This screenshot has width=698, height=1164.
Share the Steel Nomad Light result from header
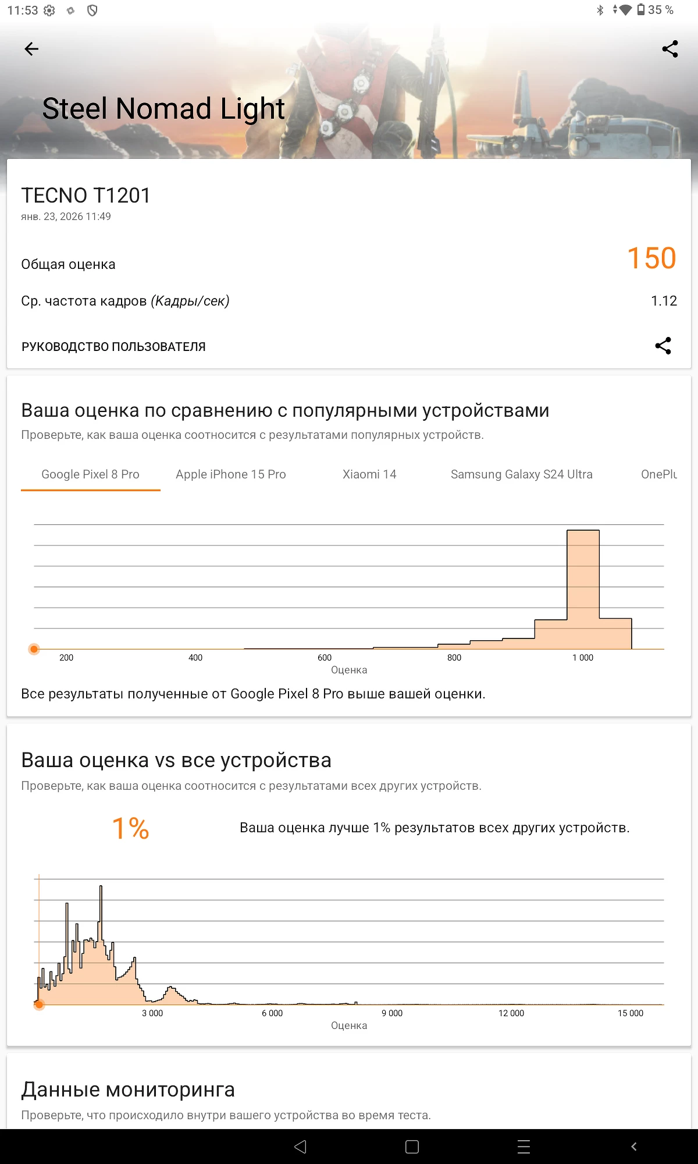pyautogui.click(x=670, y=49)
